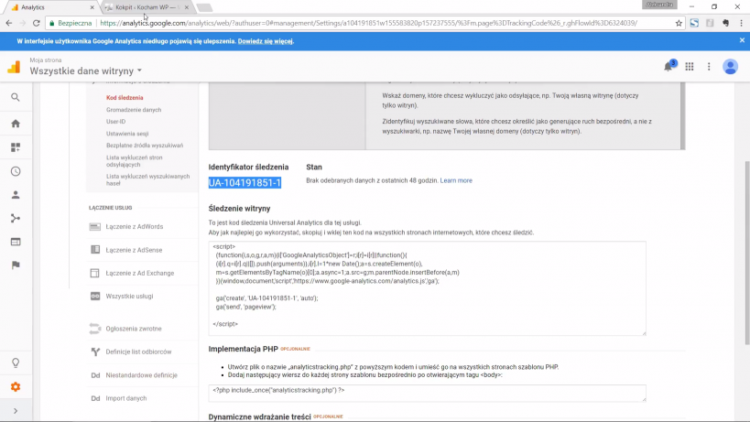Expand the sidebar with the chevron arrow

16,411
